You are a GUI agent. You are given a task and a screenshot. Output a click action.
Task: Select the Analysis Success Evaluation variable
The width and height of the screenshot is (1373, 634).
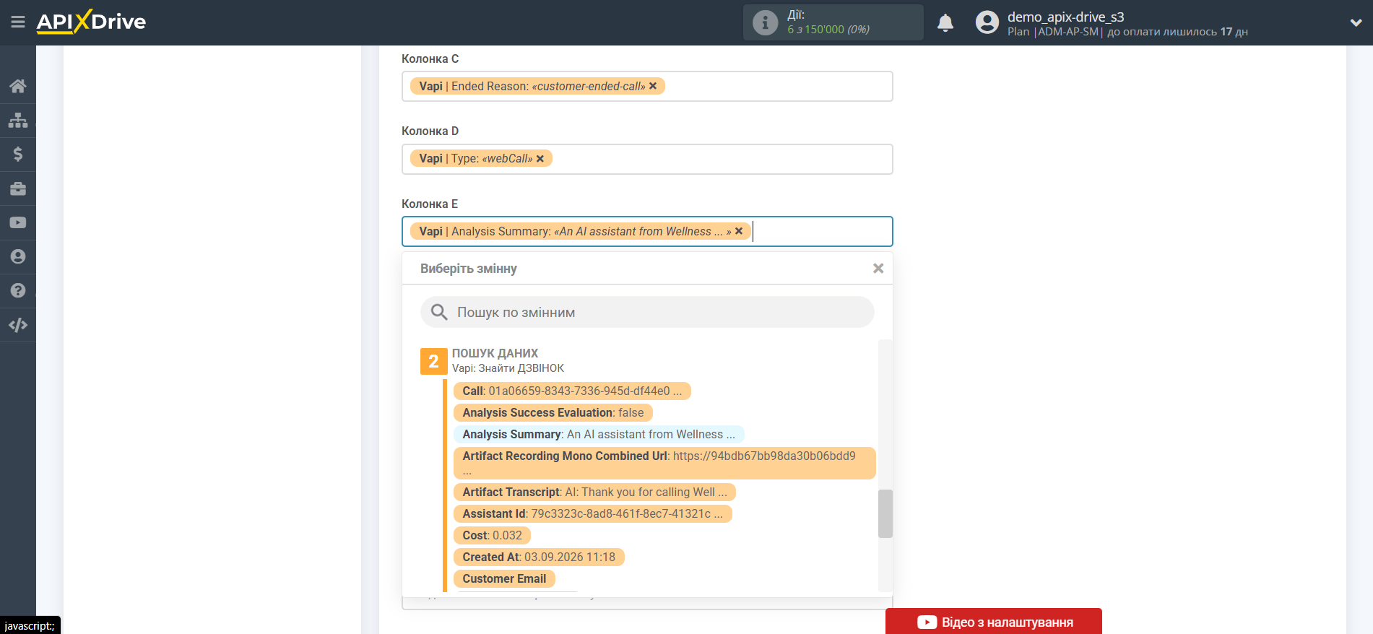[553, 412]
